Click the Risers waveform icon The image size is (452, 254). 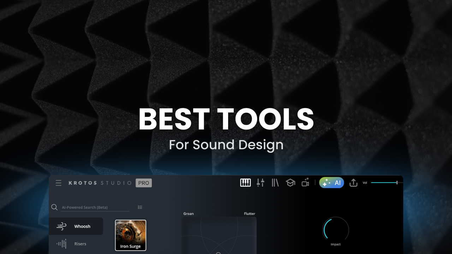click(61, 244)
